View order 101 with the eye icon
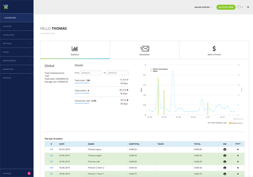The width and height of the screenshot is (253, 177). 225,162
